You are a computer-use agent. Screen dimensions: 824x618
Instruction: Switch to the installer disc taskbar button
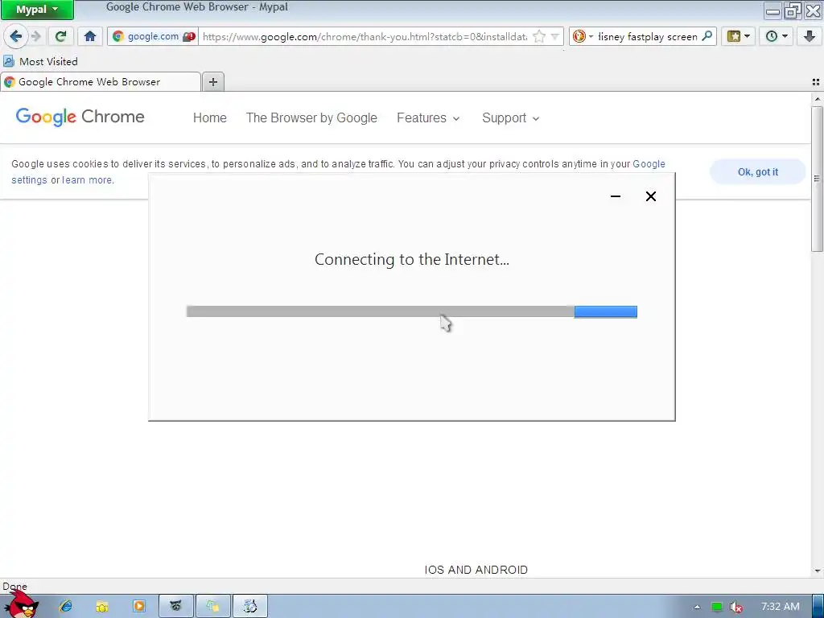coord(250,607)
